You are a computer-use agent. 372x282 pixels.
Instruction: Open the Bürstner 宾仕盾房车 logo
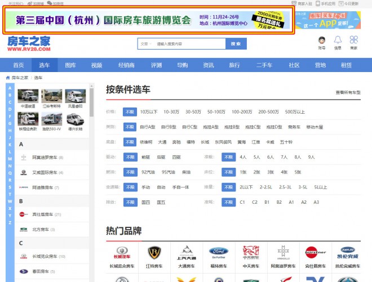coord(315,253)
